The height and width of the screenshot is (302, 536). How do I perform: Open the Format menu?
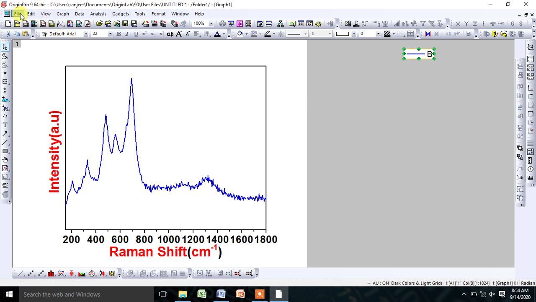(158, 14)
